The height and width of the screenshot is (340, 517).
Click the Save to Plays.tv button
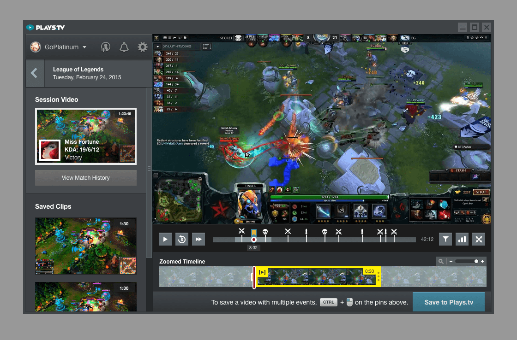(x=449, y=302)
